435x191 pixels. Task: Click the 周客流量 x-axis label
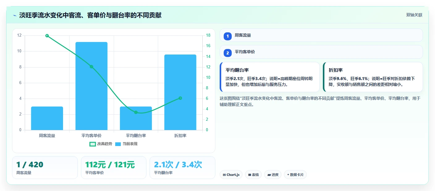(x=47, y=136)
